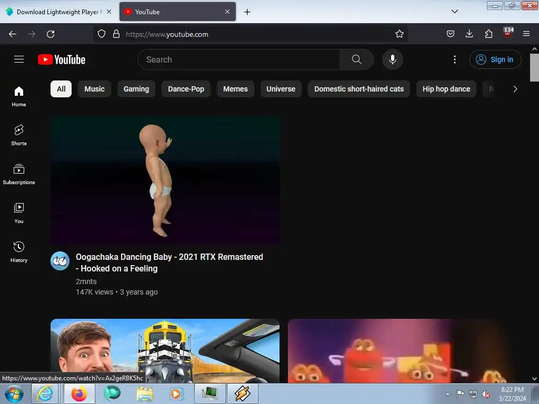Open Windows Media Player taskbar icon
This screenshot has width=539, height=404.
click(x=176, y=393)
